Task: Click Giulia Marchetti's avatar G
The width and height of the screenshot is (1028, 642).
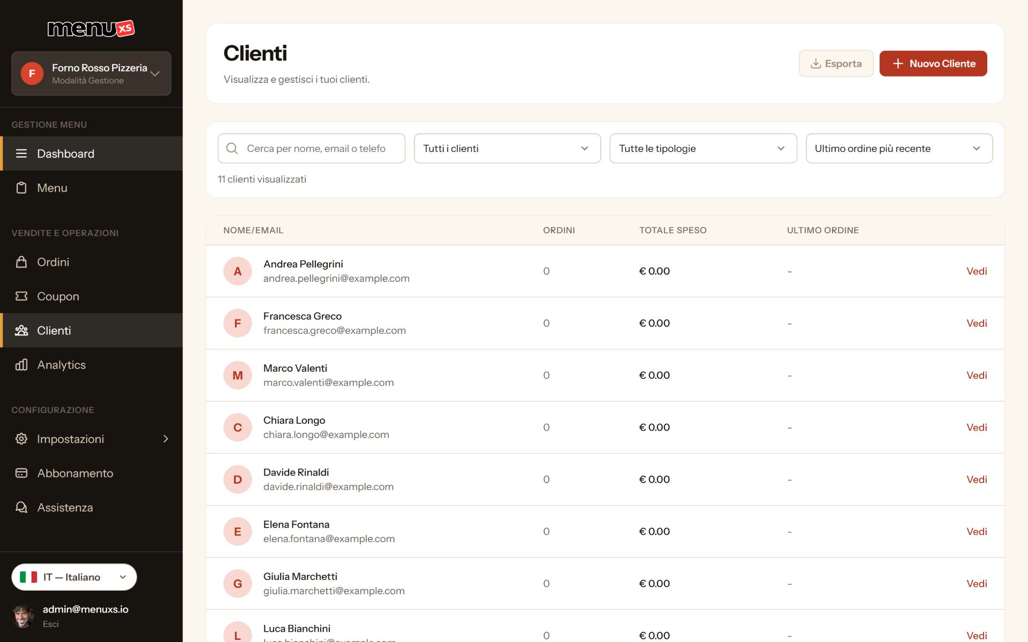Action: pos(238,584)
